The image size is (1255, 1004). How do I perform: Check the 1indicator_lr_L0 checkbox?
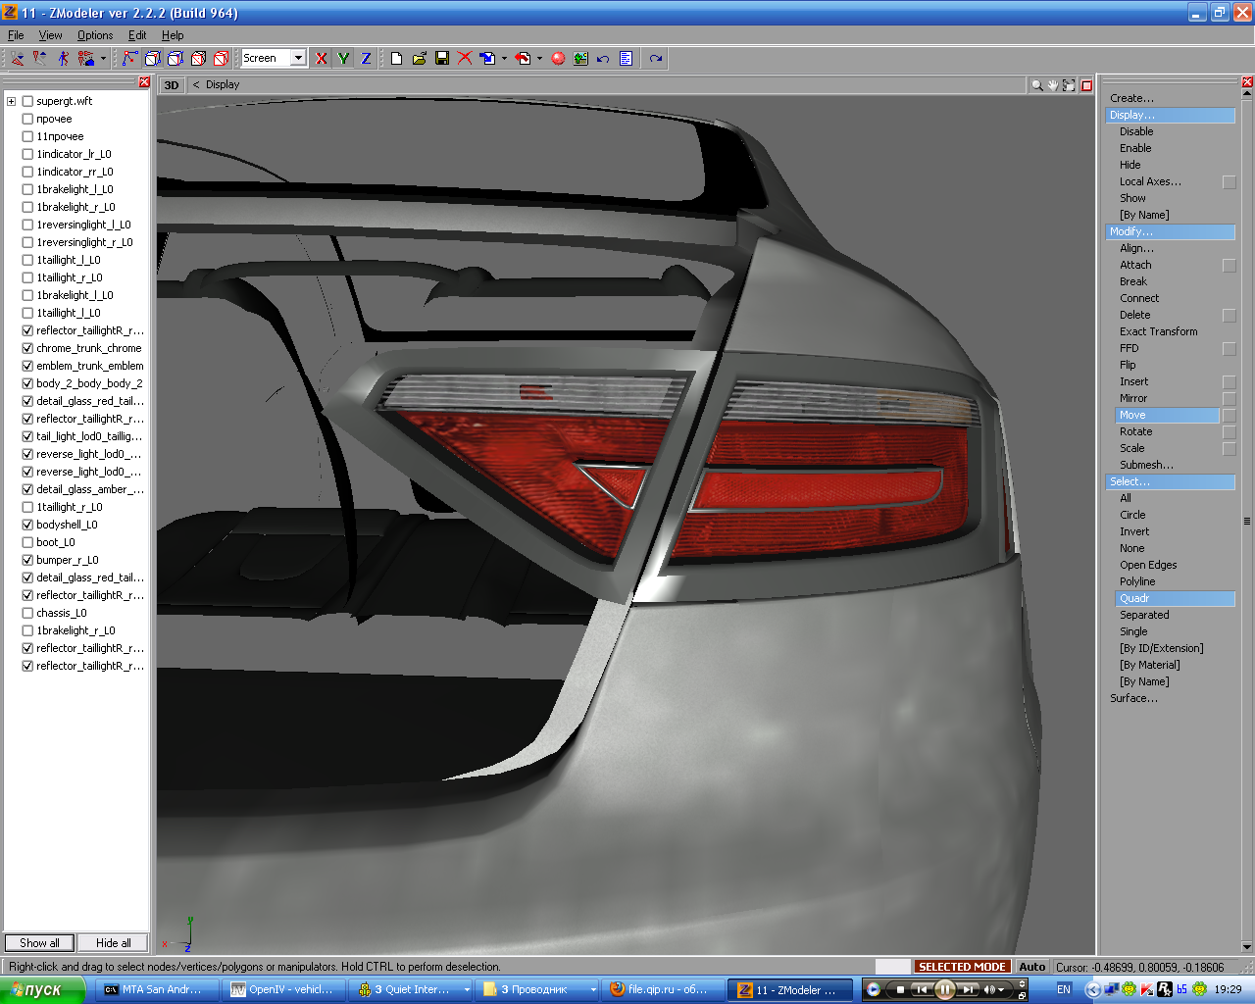(27, 154)
